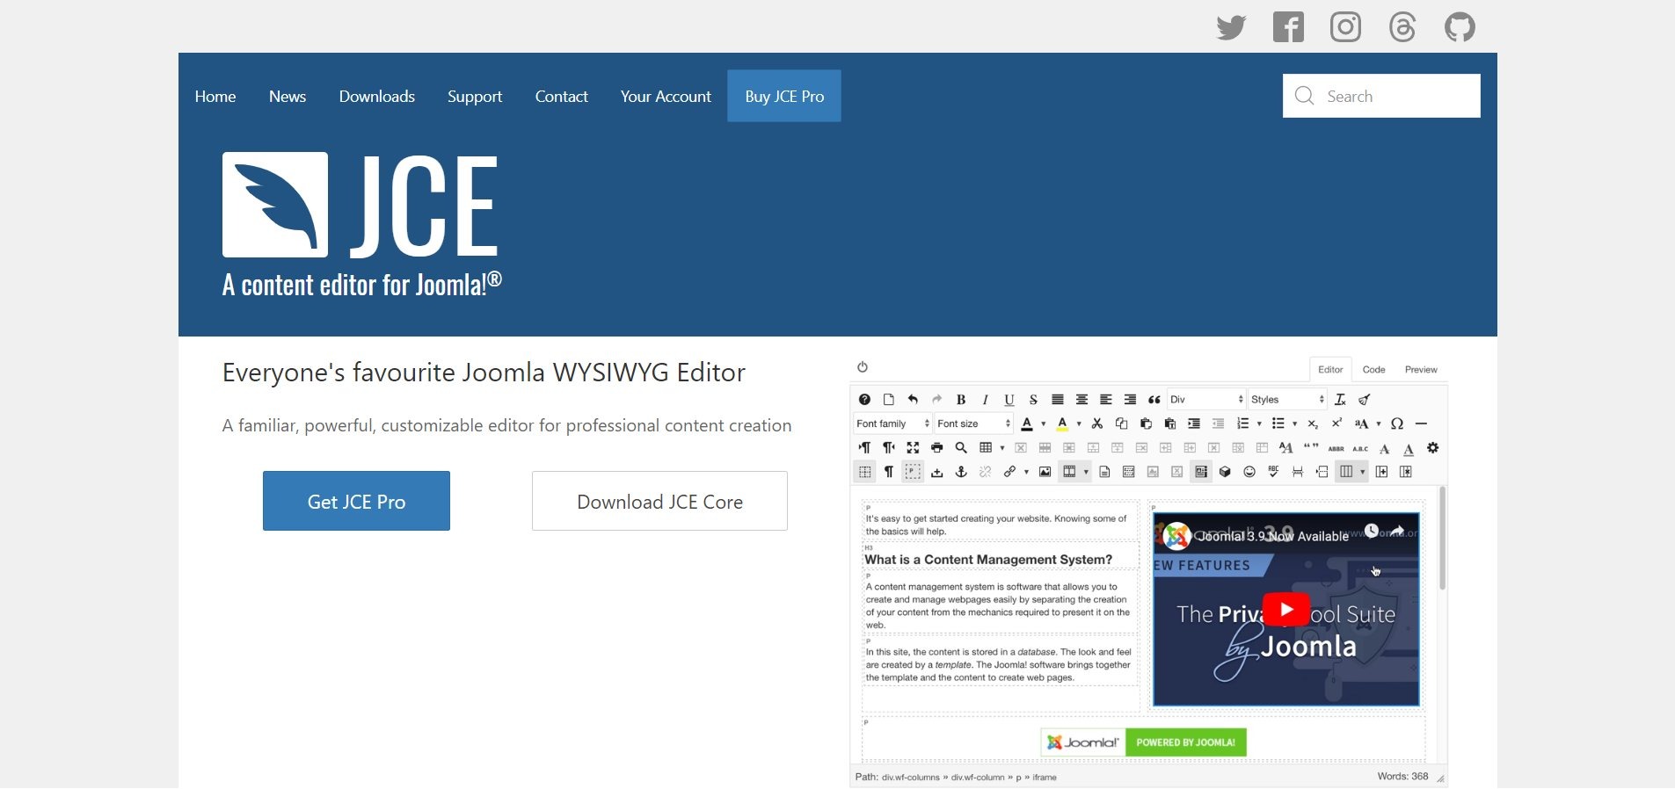Toggle fullscreen mode in the editor toolbar

pos(913,448)
